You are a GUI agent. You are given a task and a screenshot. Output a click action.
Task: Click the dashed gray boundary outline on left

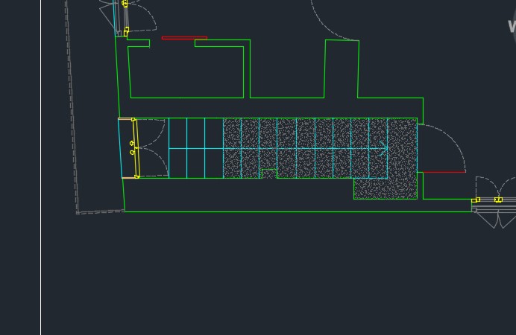(x=72, y=112)
